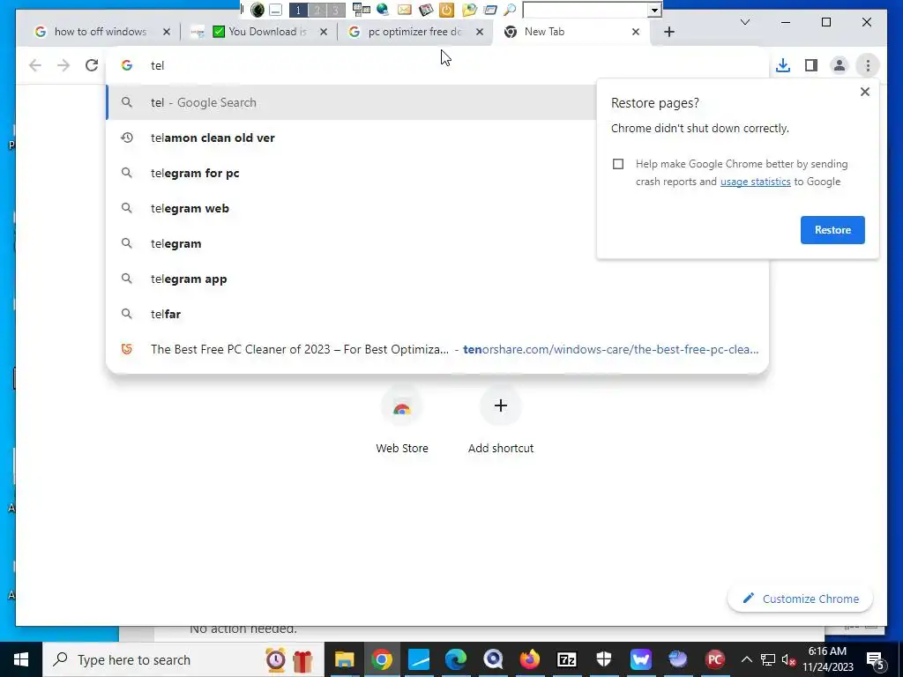Image resolution: width=903 pixels, height=677 pixels.
Task: Open the Web Store shortcut
Action: (x=402, y=420)
